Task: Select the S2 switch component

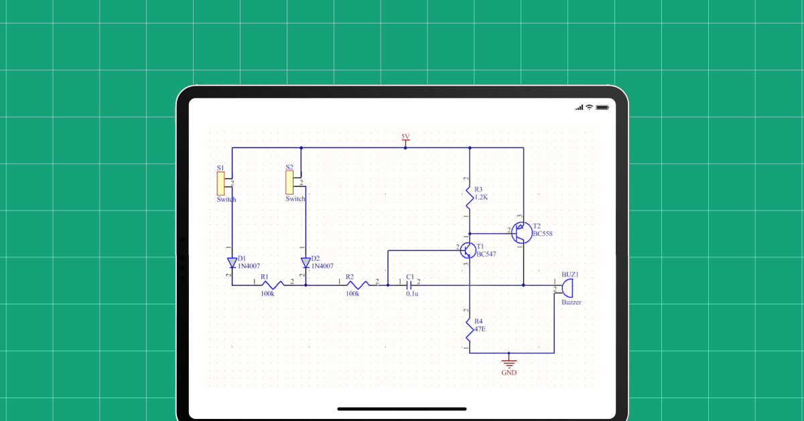Action: (289, 182)
